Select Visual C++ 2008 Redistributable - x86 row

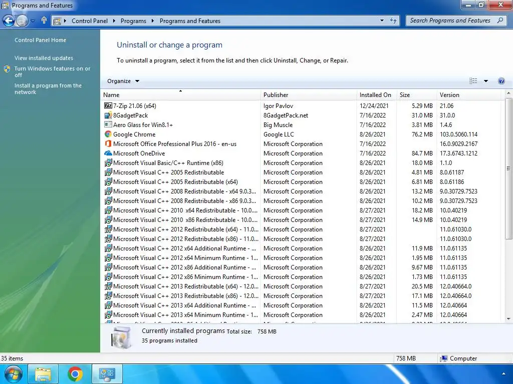point(302,200)
